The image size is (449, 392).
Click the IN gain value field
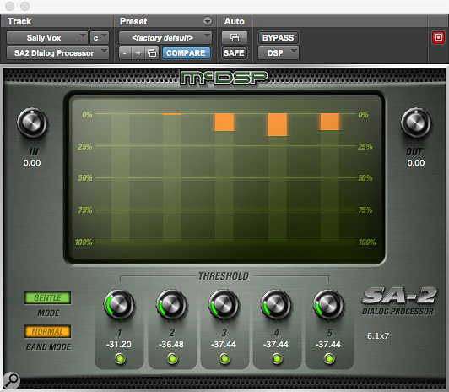click(32, 163)
